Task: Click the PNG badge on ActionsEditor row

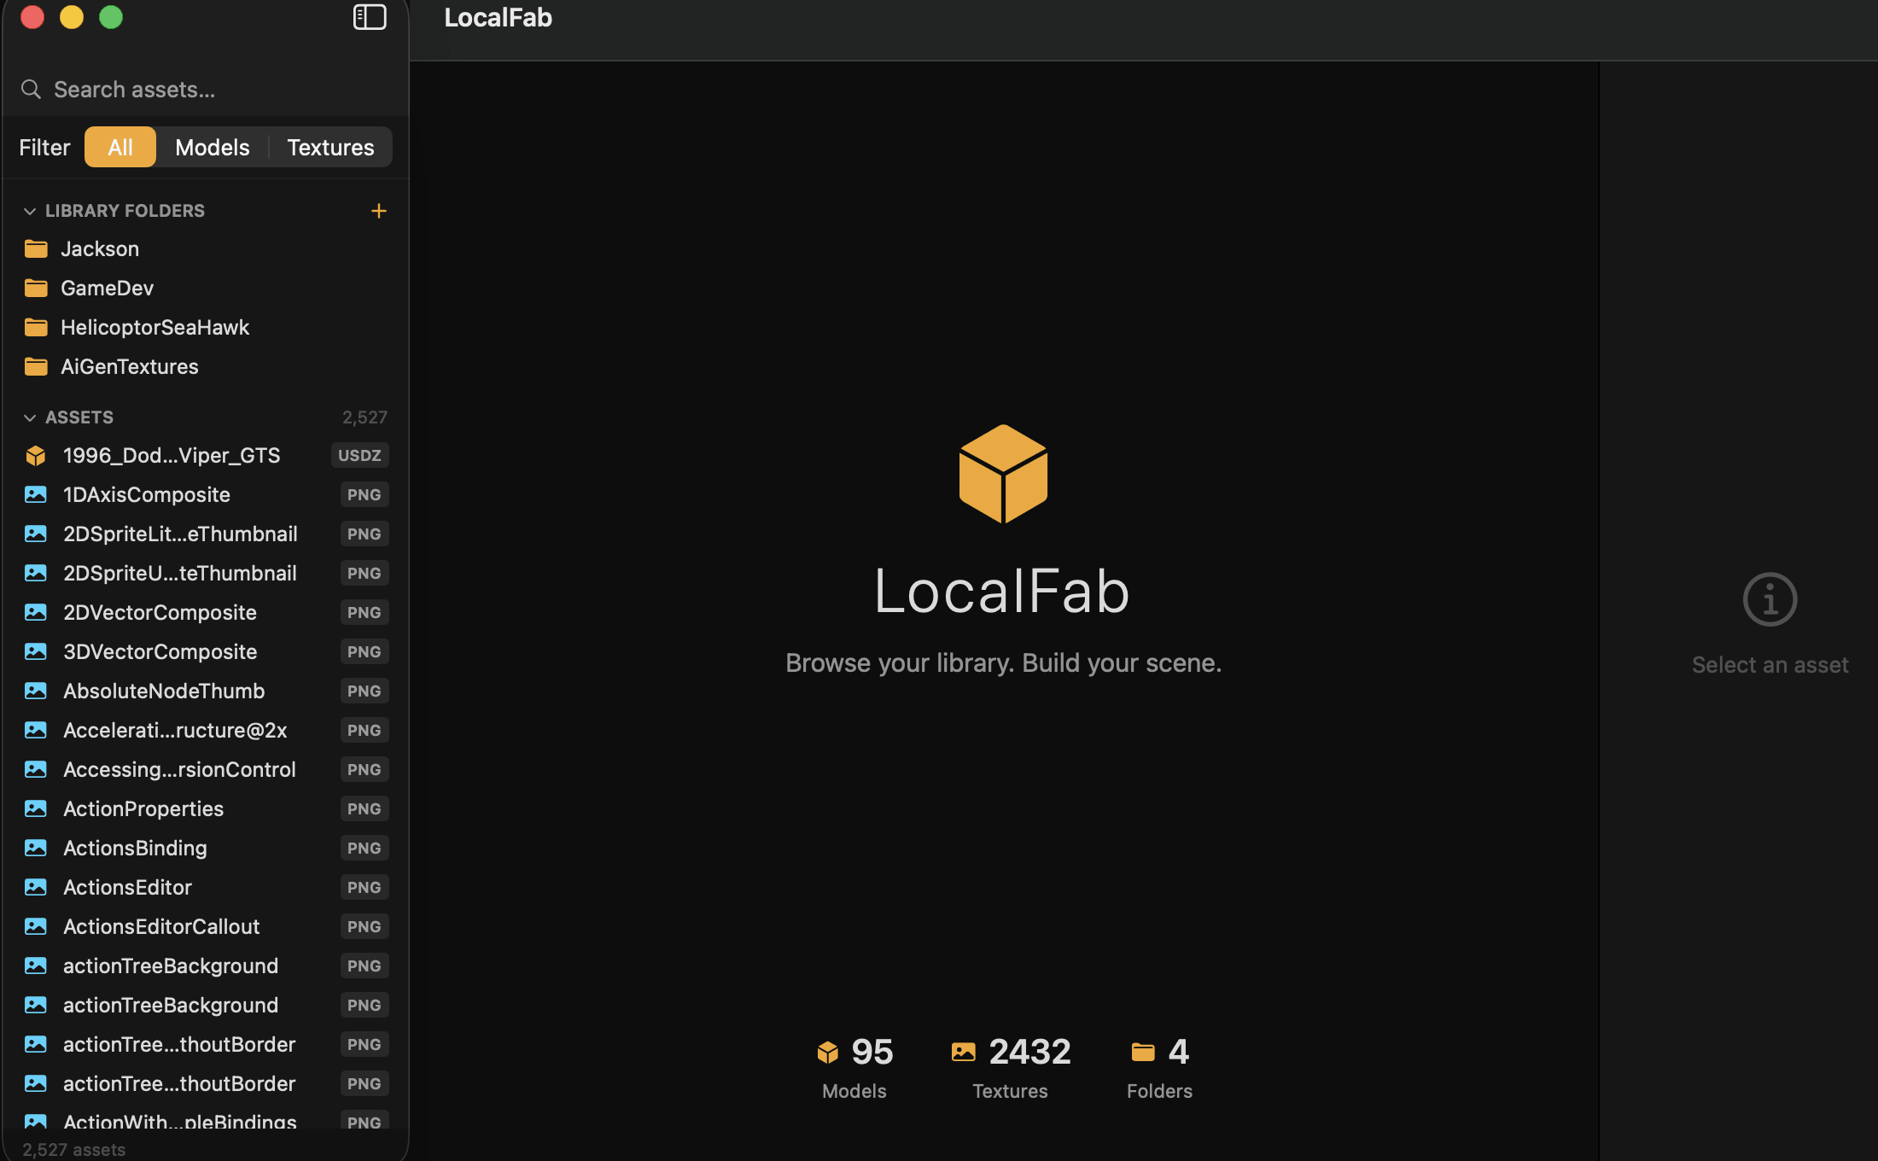Action: (365, 887)
